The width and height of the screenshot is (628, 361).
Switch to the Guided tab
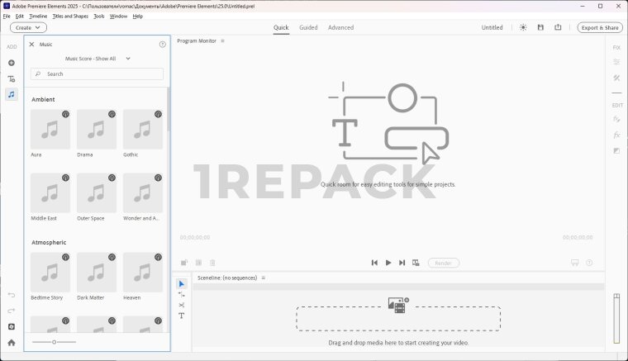pyautogui.click(x=308, y=27)
